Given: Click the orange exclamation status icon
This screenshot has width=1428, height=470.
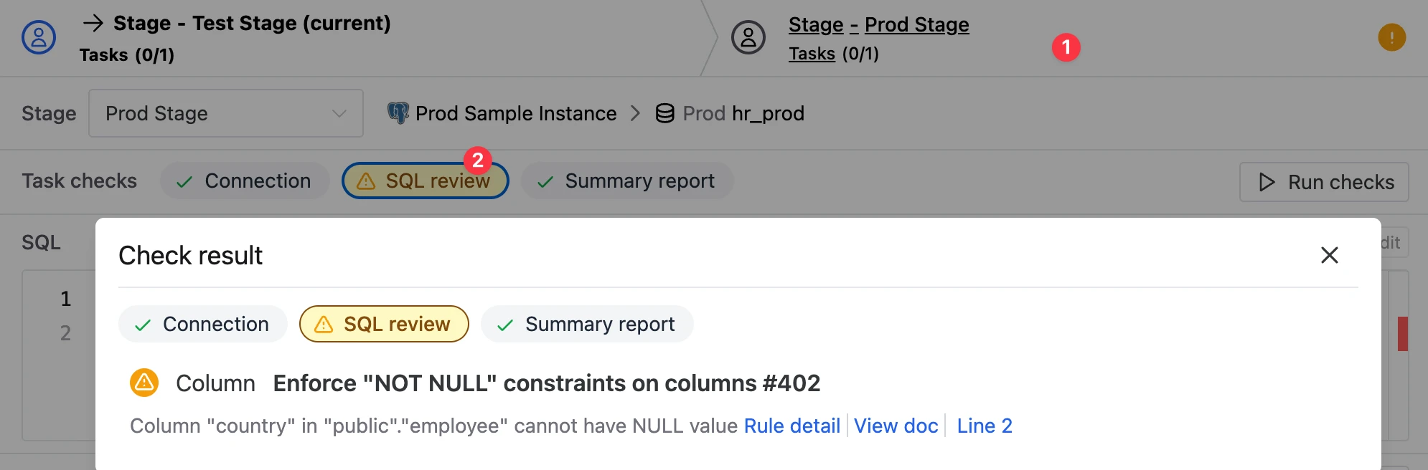Looking at the screenshot, I should tap(1391, 37).
